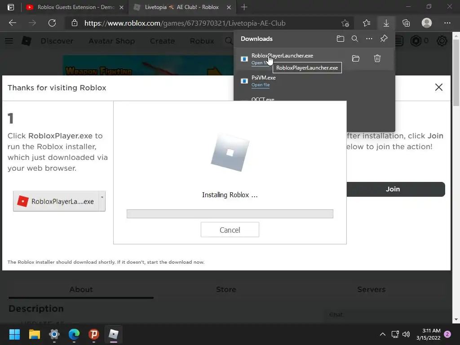Screen dimensions: 460x345
Task: Open the Collections icon in the toolbar
Action: [x=406, y=23]
